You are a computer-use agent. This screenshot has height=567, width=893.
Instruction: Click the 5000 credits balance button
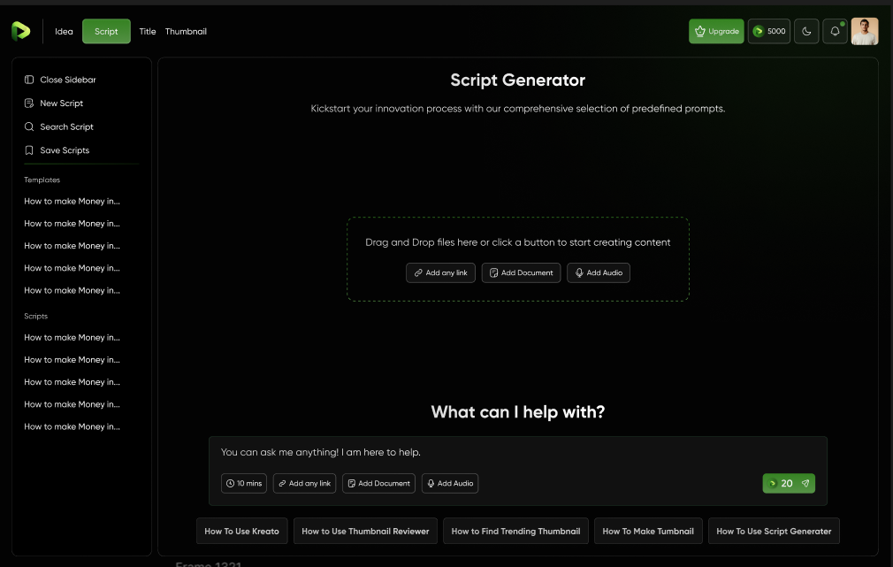coord(768,31)
